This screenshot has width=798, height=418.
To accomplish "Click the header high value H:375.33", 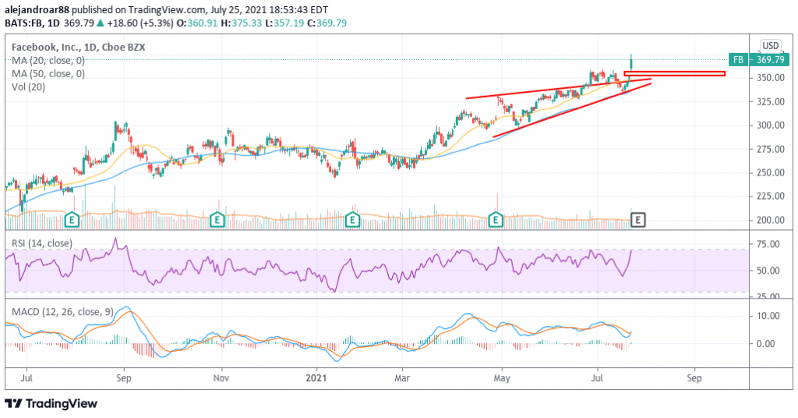I will tap(243, 23).
